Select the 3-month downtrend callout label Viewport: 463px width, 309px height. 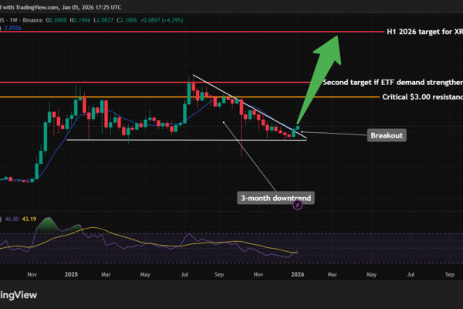point(275,199)
